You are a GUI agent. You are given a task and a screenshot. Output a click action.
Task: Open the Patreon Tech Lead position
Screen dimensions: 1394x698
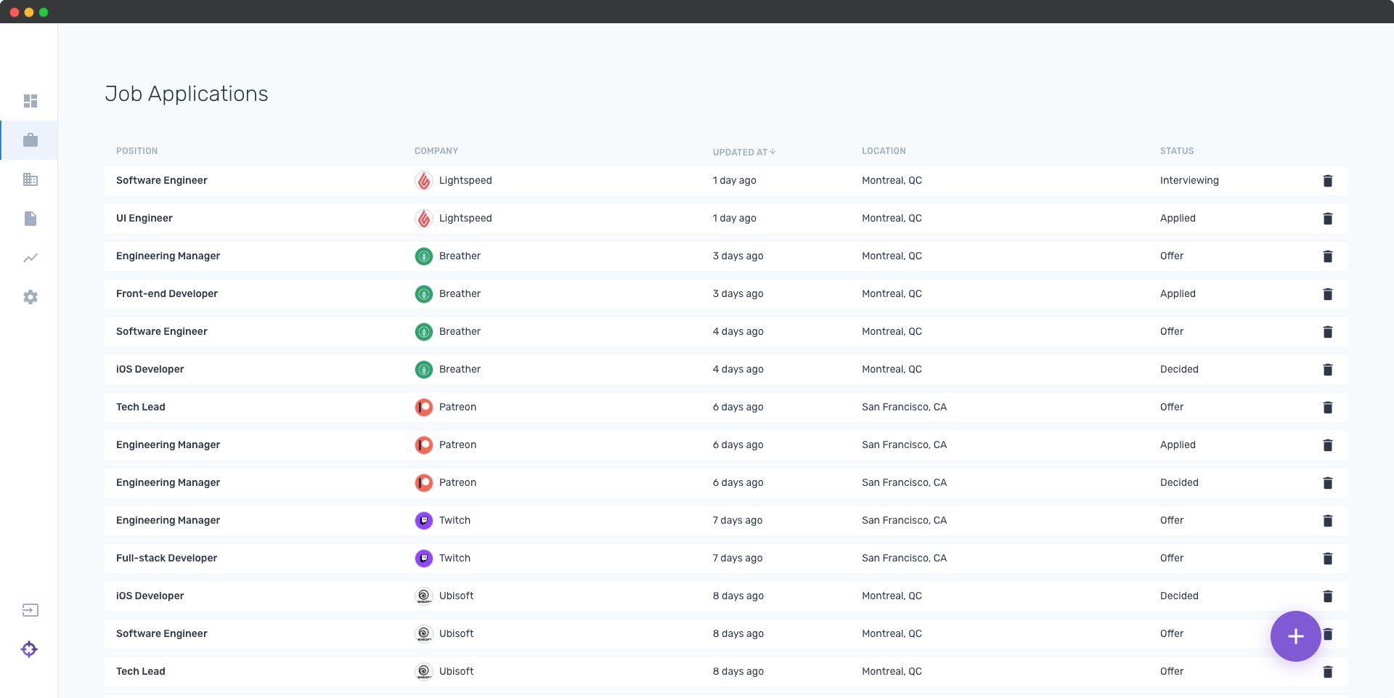tap(141, 407)
